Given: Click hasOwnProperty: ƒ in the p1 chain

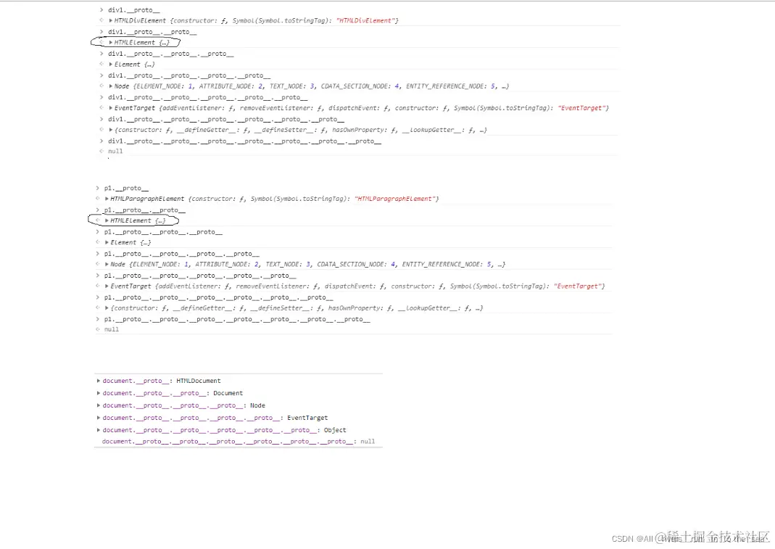Looking at the screenshot, I should 361,307.
